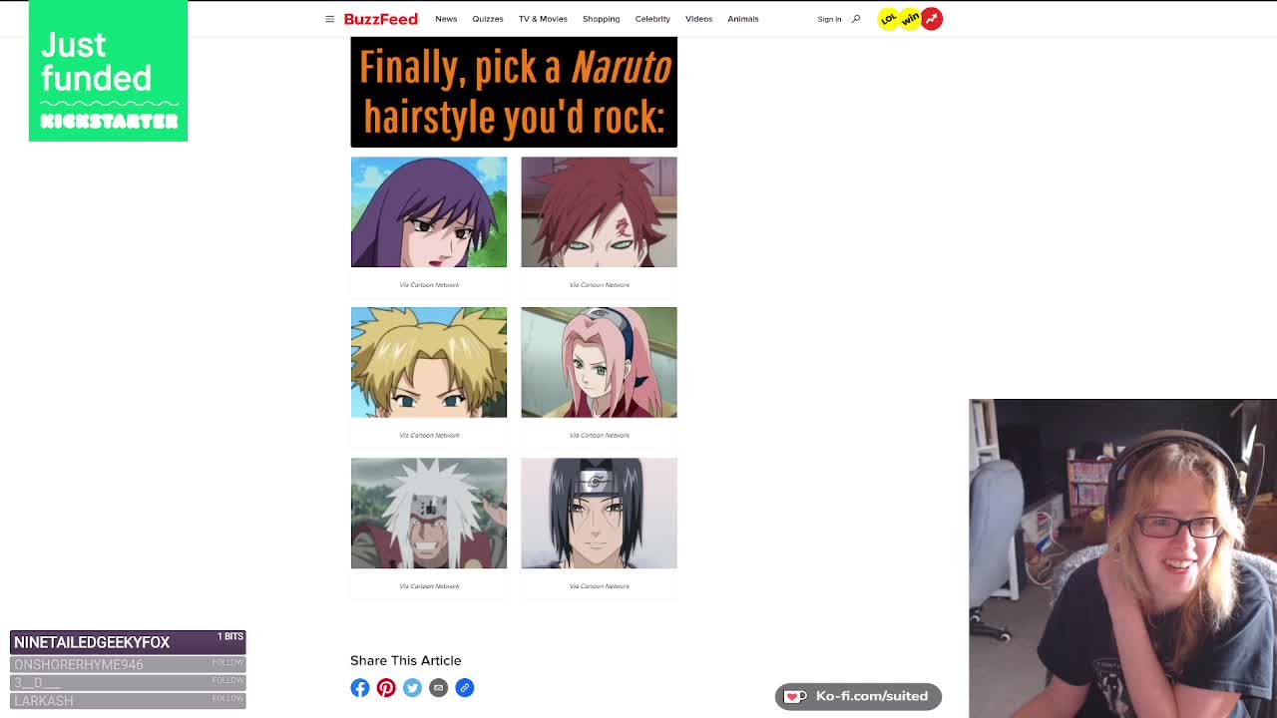Open the Animals section
Screen dimensions: 1277x718
(743, 19)
